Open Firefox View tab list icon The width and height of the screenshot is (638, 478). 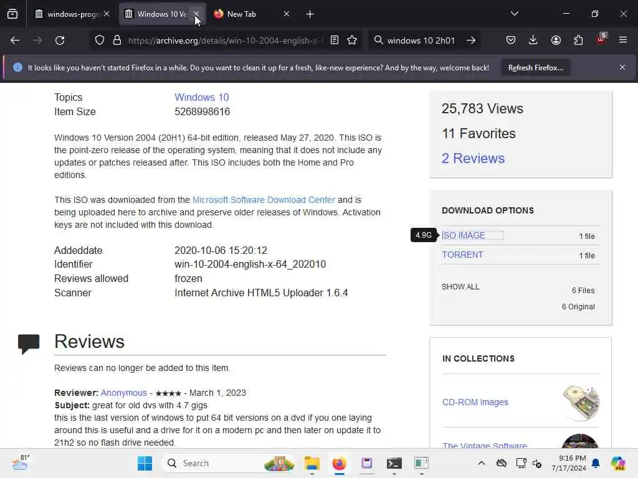click(12, 14)
